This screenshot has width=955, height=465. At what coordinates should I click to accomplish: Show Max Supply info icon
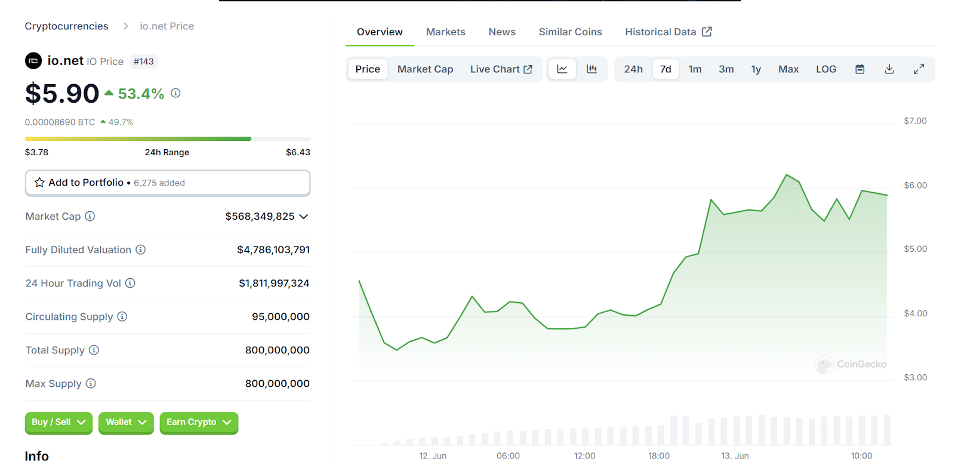click(x=91, y=383)
